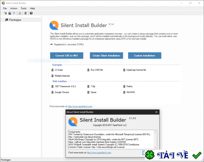Open the Install app license file example
Image resolution: width=204 pixels, height=162 pixels.
(x=135, y=70)
